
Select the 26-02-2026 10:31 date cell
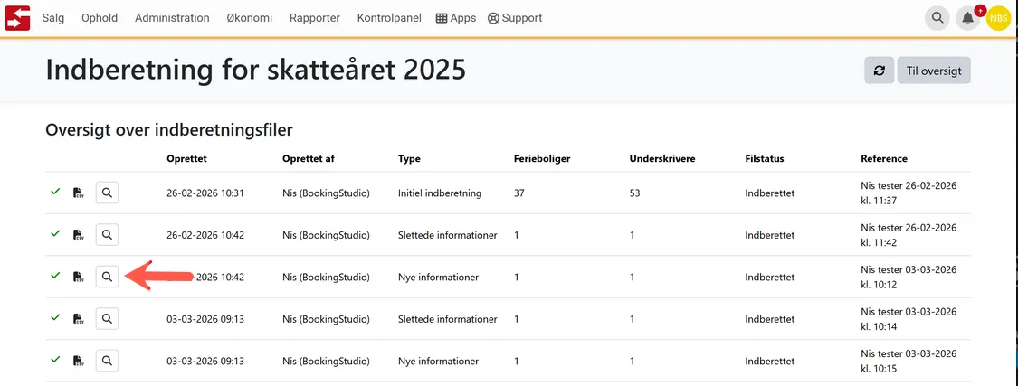click(x=205, y=193)
